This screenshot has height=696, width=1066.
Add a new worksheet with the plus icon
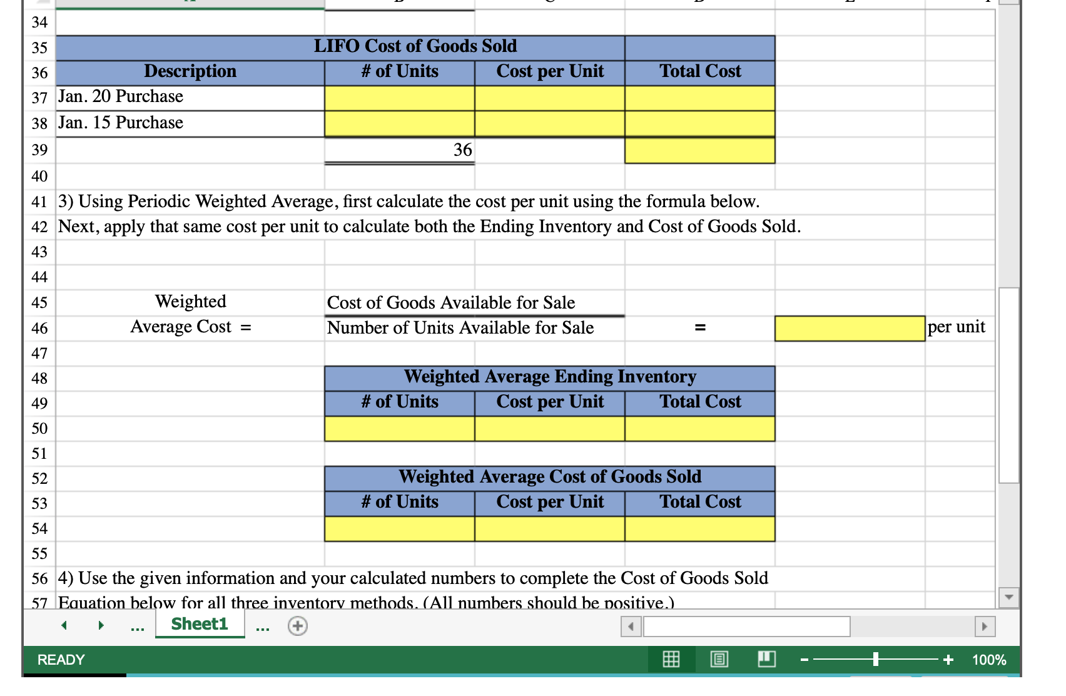297,625
